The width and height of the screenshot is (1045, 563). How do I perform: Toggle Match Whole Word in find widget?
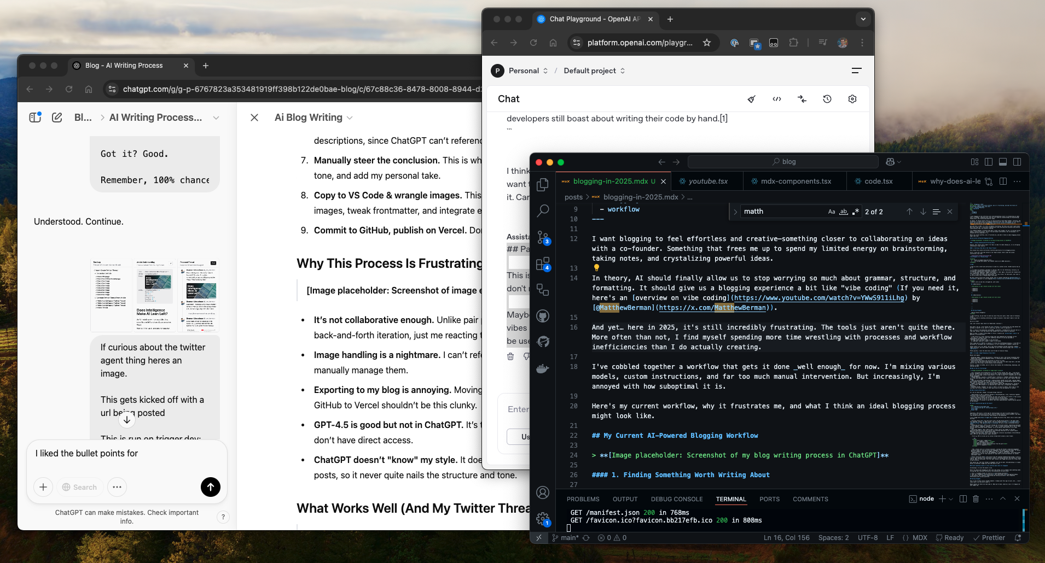pyautogui.click(x=844, y=212)
